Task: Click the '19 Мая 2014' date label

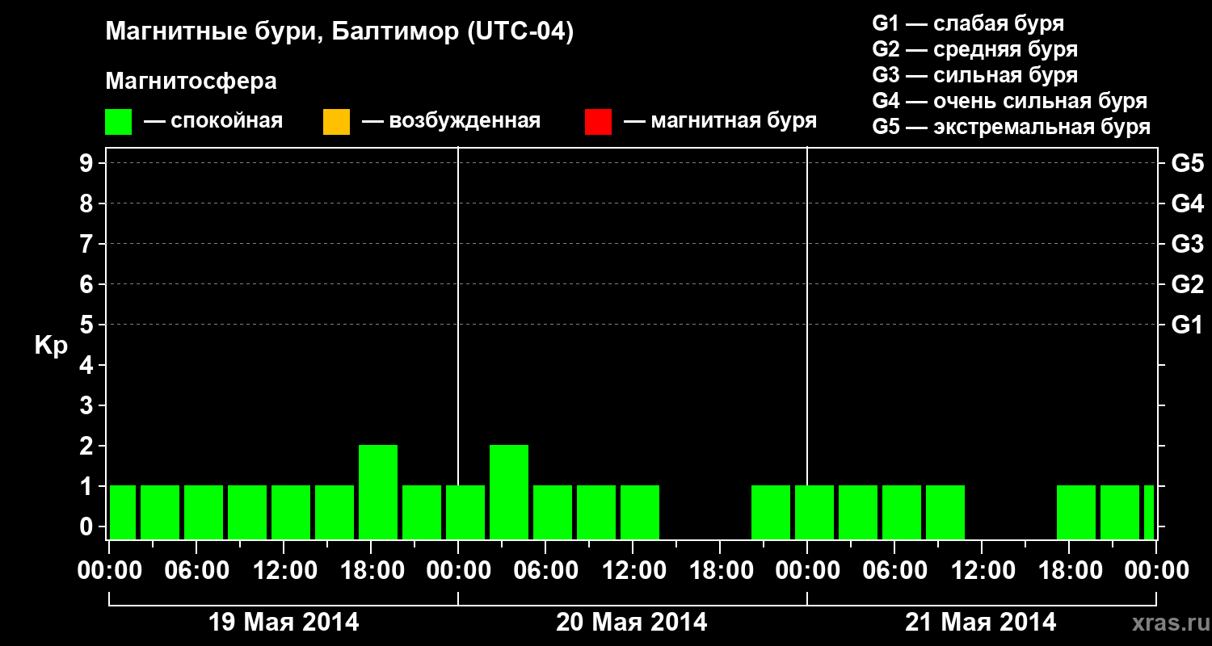Action: 284,622
